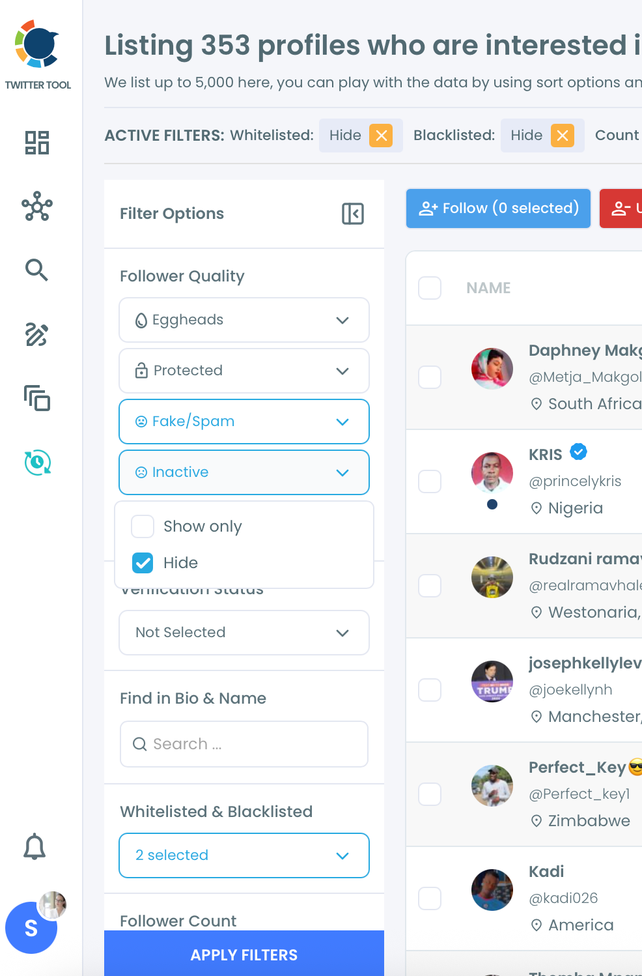Click the NAME column header
This screenshot has height=976, width=642.
pos(488,287)
